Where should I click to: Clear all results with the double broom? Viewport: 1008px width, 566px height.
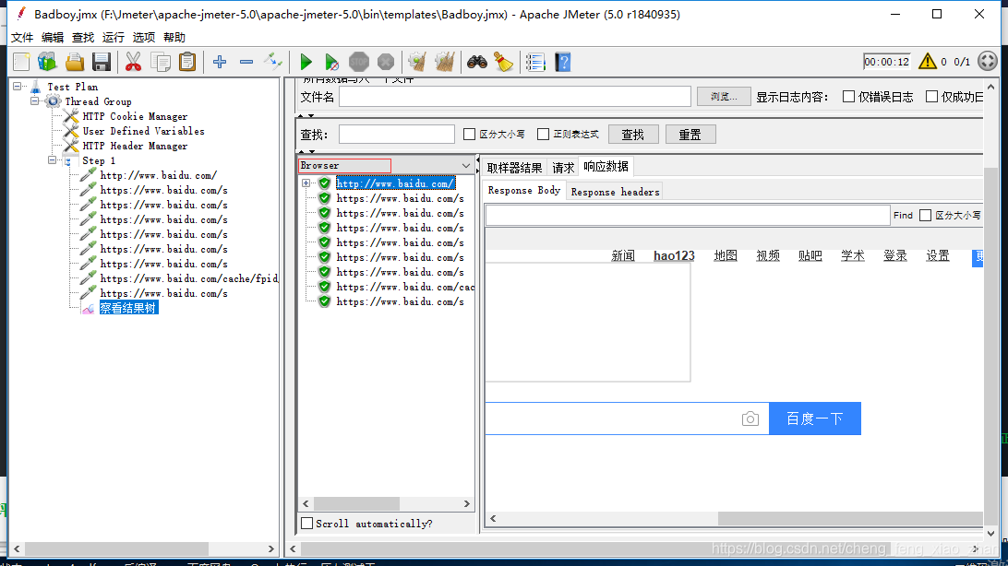[x=444, y=63]
